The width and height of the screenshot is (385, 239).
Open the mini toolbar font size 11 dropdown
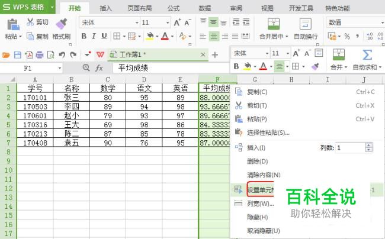pyautogui.click(x=287, y=53)
